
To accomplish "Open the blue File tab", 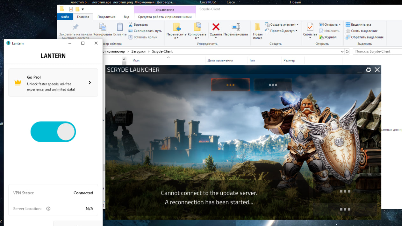I will pyautogui.click(x=65, y=17).
